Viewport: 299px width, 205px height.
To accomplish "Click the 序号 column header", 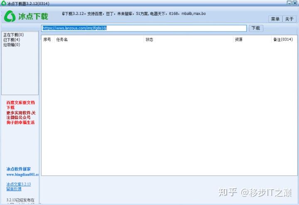I will tap(47, 40).
